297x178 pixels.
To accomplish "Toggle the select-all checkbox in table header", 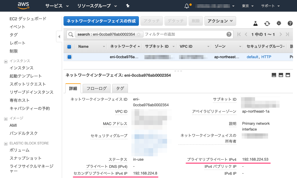I will pos(69,47).
